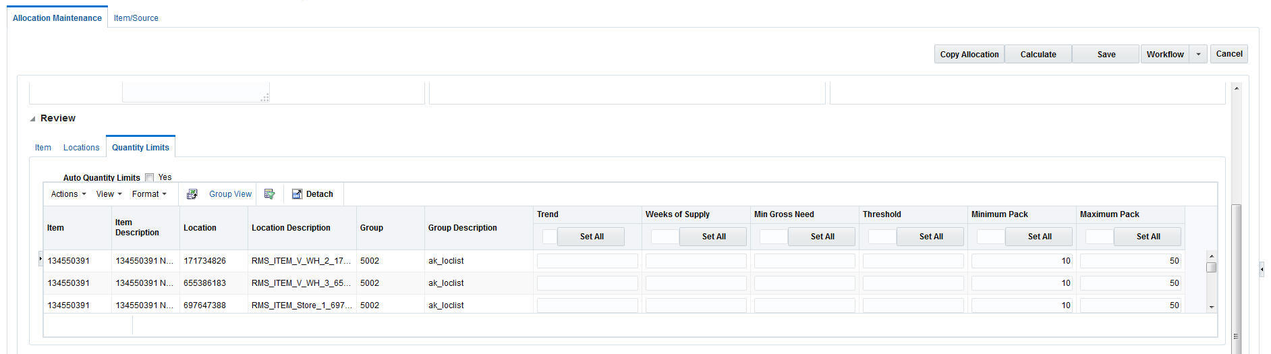
Task: Open the Actions menu
Action: pos(68,194)
